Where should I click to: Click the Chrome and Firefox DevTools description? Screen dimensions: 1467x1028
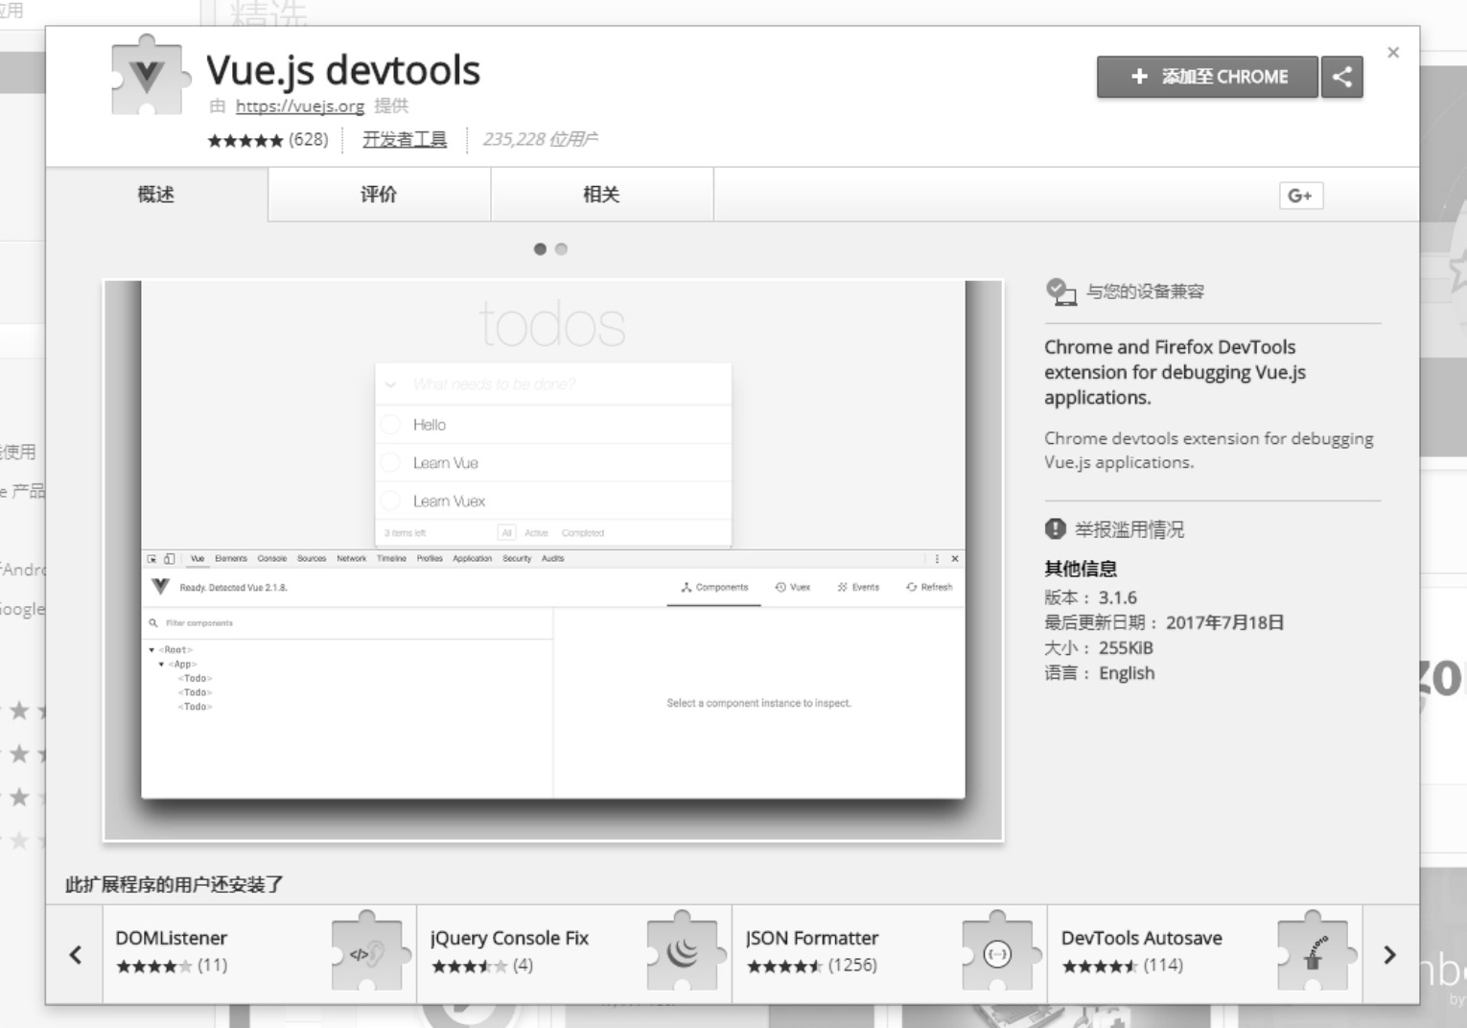(x=1176, y=372)
